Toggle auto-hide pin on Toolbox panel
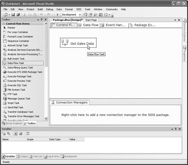This screenshot has height=165, width=188. (42, 20)
